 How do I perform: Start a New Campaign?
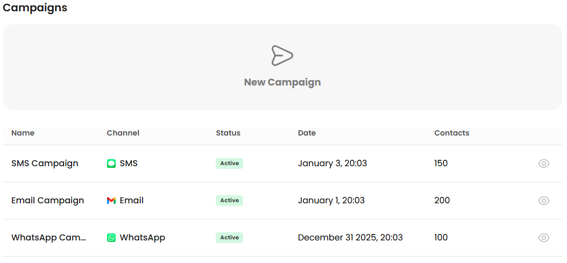pos(282,82)
